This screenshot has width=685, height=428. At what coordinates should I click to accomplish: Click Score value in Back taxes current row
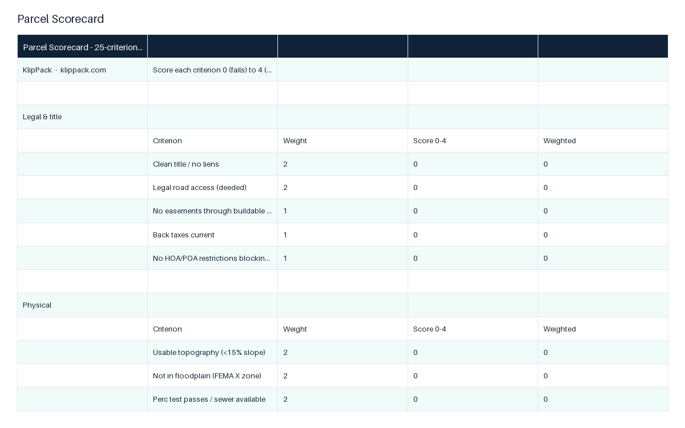pos(473,235)
